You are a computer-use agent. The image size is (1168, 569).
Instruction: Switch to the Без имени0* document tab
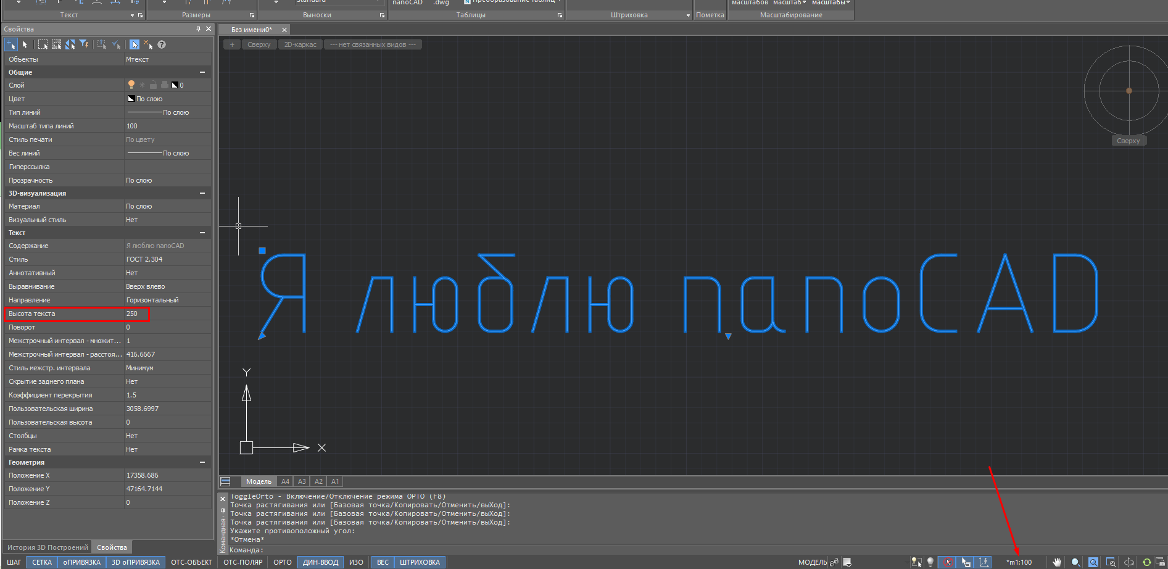point(252,30)
